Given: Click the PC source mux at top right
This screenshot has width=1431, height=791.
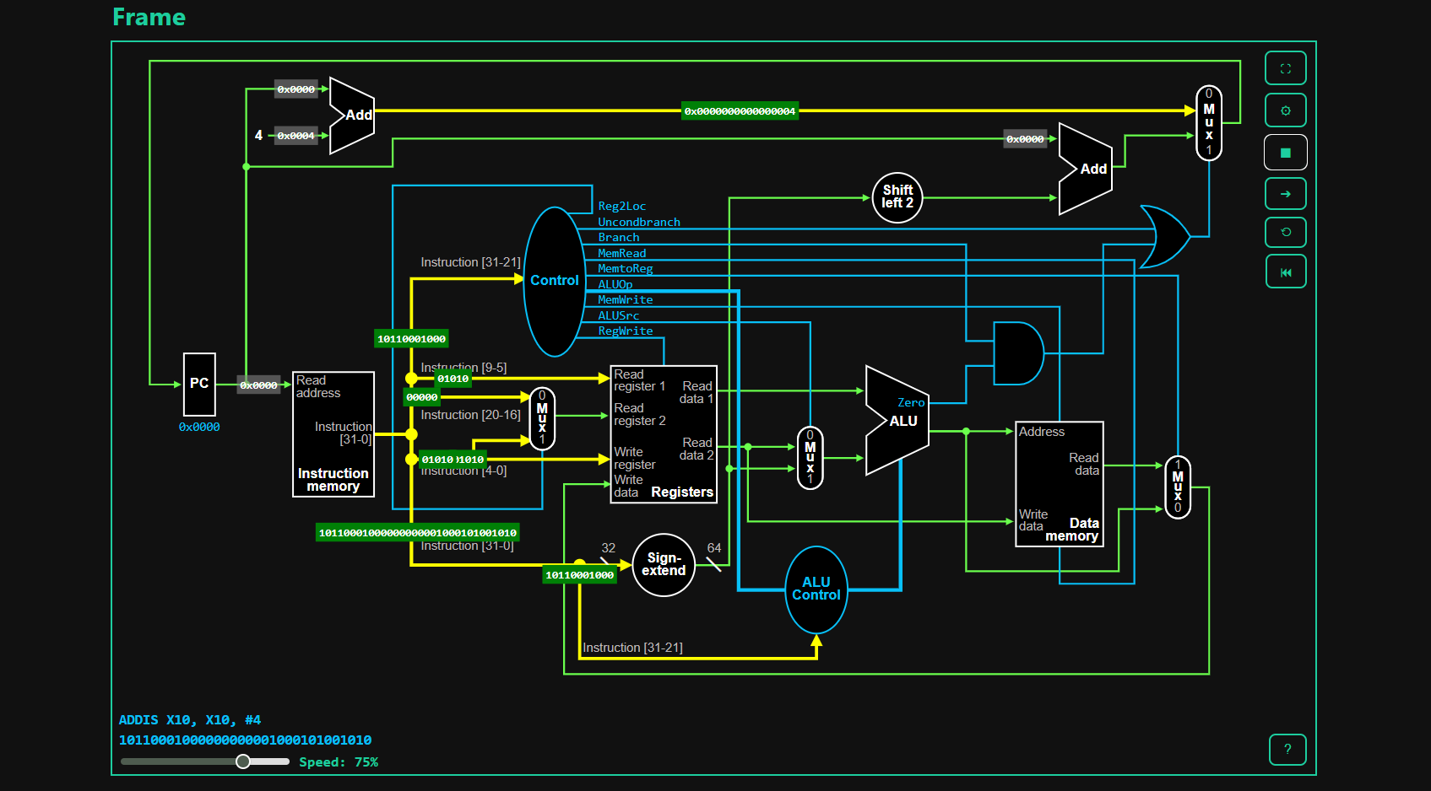Looking at the screenshot, I should click(1208, 123).
